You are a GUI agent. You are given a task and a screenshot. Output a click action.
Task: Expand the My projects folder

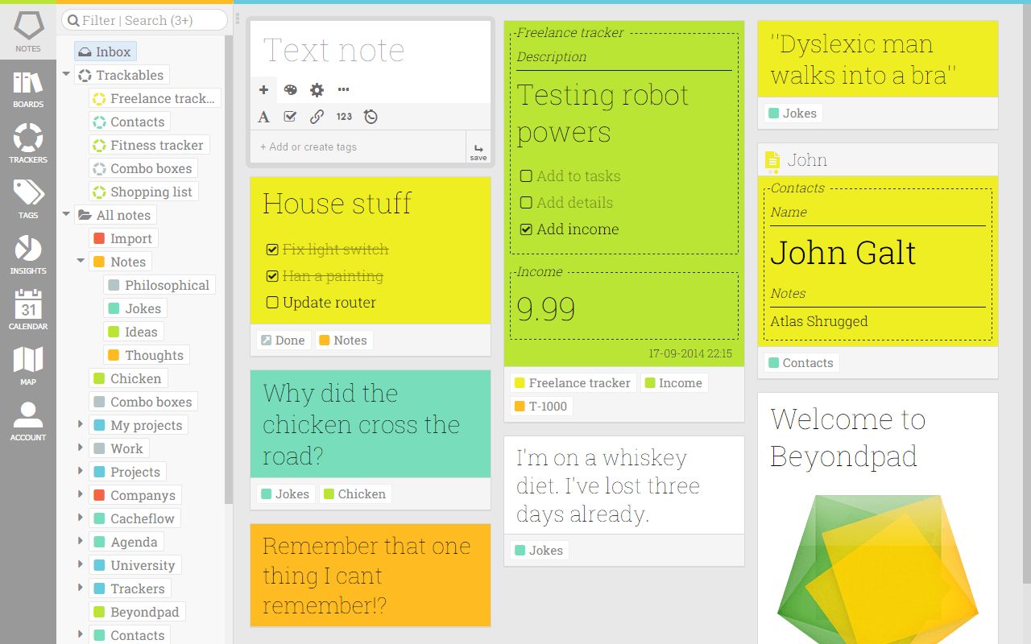[80, 425]
